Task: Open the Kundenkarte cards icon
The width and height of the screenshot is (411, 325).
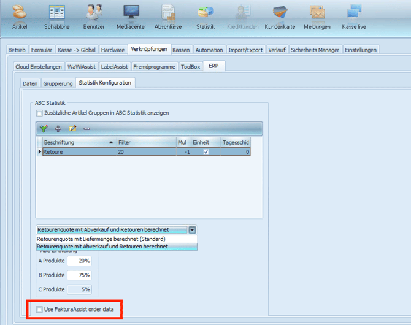Action: click(x=280, y=12)
